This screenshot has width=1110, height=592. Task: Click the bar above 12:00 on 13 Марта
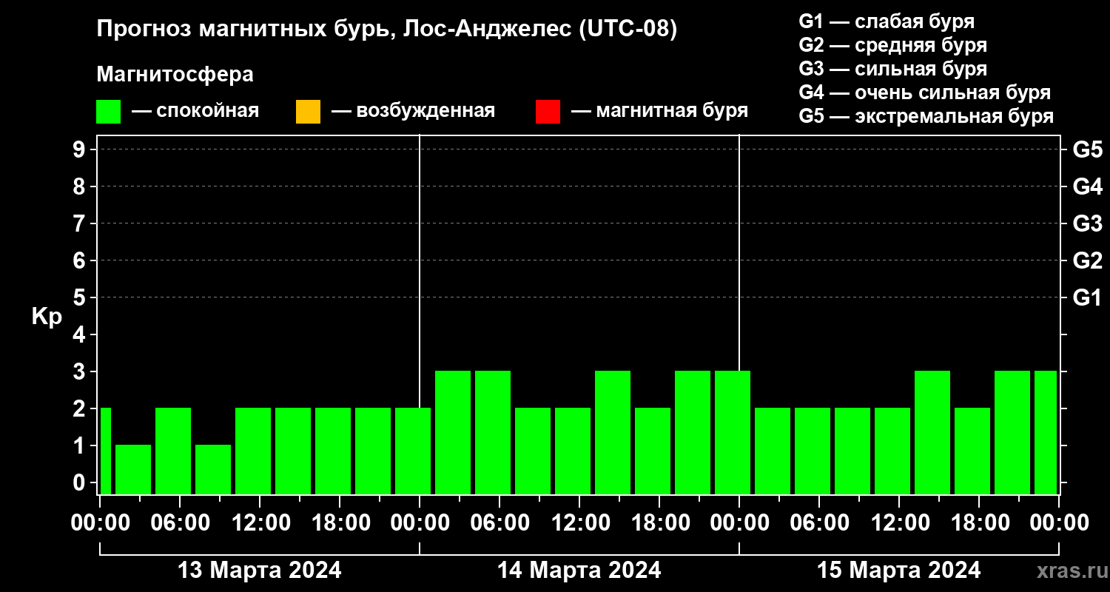(x=253, y=451)
